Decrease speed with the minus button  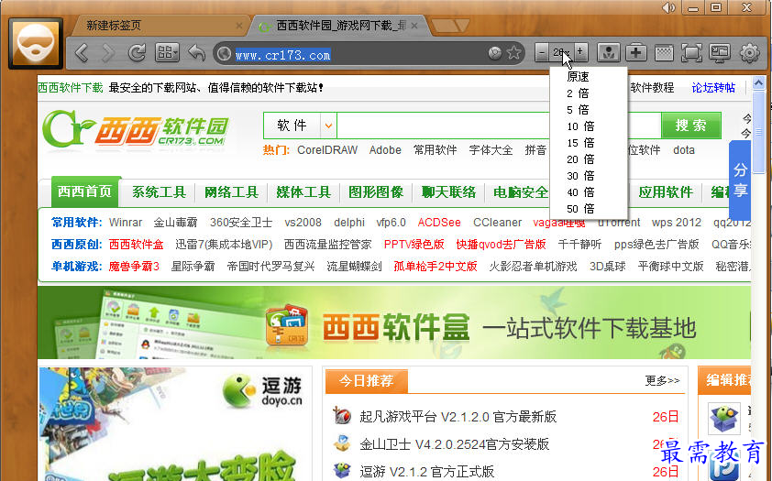click(x=542, y=52)
